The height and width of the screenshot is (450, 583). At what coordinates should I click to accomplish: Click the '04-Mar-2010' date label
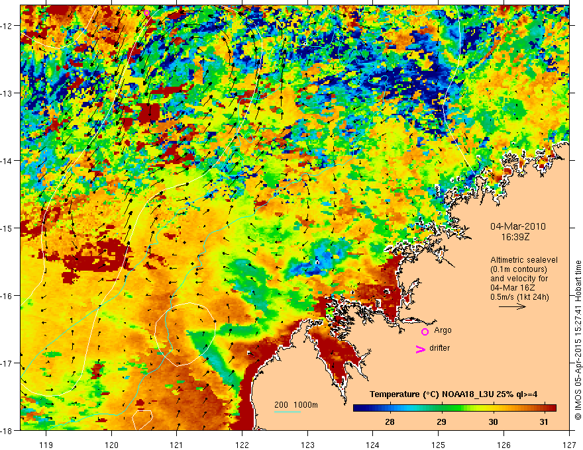tap(518, 226)
